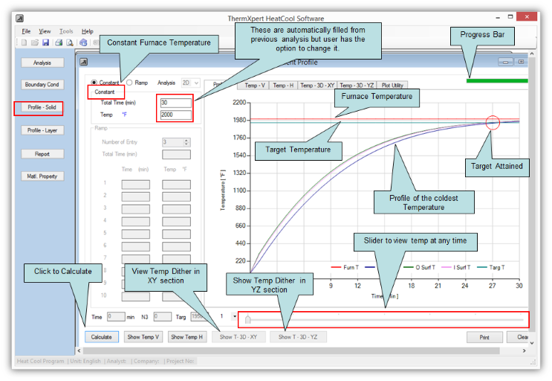Click the Number of Entry spinner arrows

pyautogui.click(x=186, y=142)
